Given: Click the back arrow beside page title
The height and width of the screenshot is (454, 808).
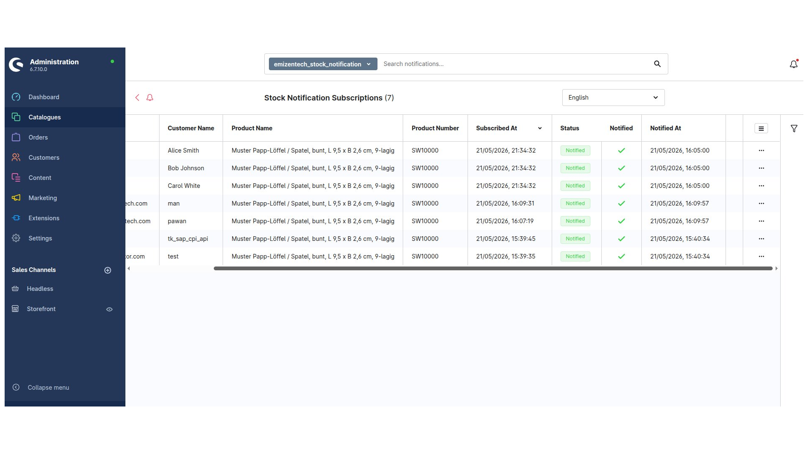Looking at the screenshot, I should (137, 98).
